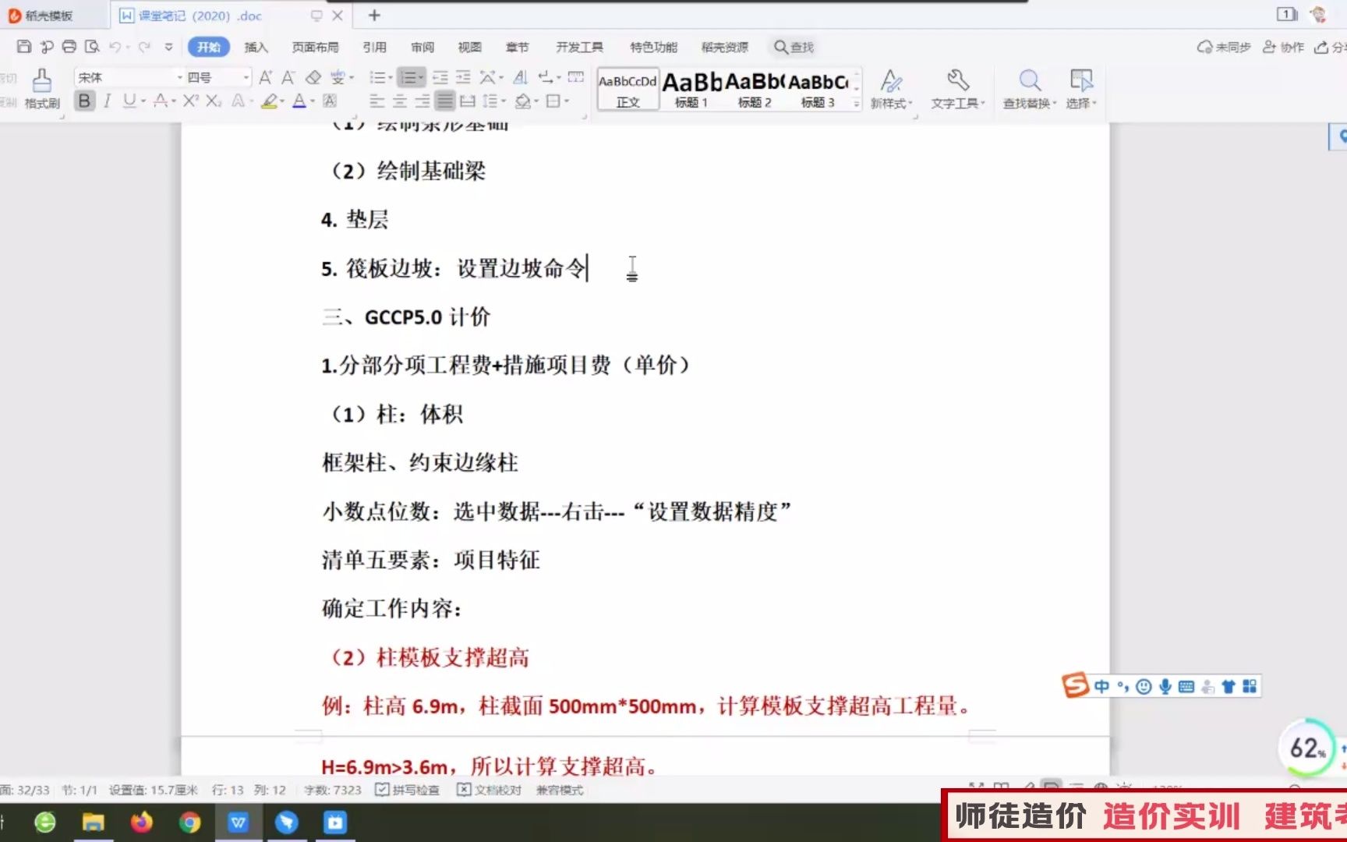Click the Clear Formatting eraser icon
The height and width of the screenshot is (842, 1347).
(313, 77)
